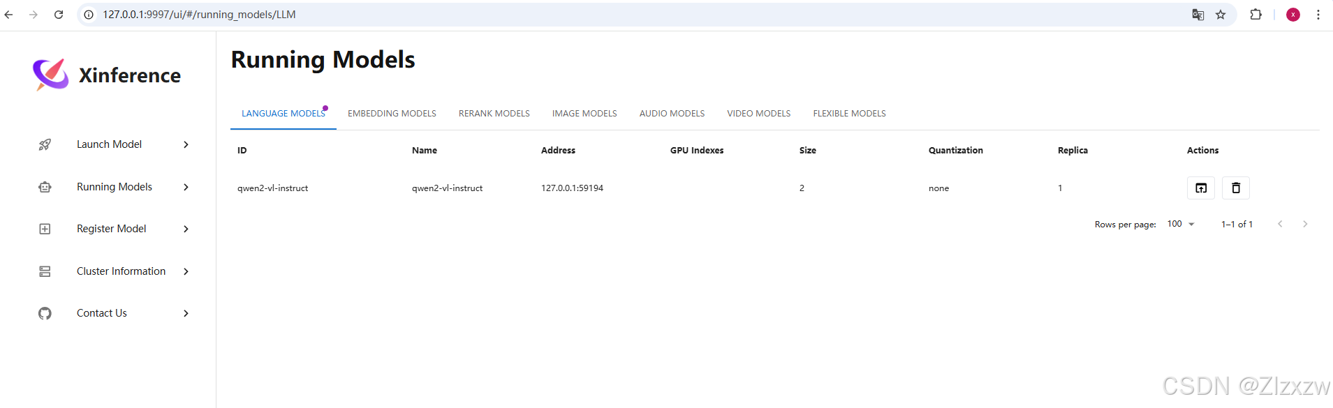1333x408 pixels.
Task: Go to next page of table
Action: tap(1305, 224)
